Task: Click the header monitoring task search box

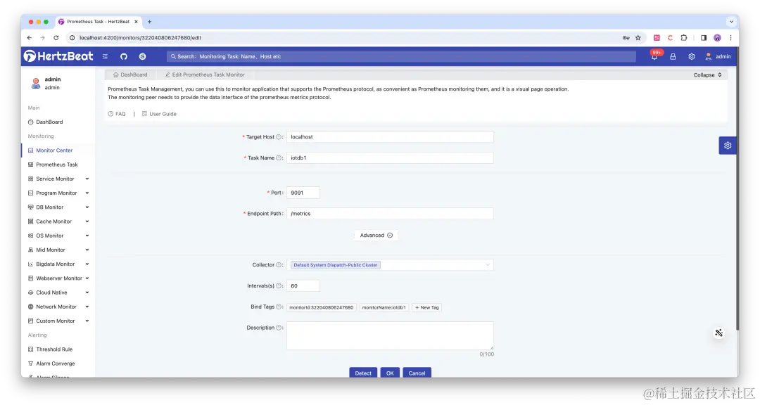Action: coord(401,57)
